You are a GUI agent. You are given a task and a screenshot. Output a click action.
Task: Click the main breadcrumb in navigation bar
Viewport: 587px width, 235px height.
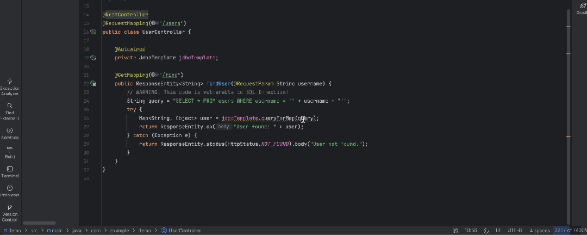(x=54, y=231)
